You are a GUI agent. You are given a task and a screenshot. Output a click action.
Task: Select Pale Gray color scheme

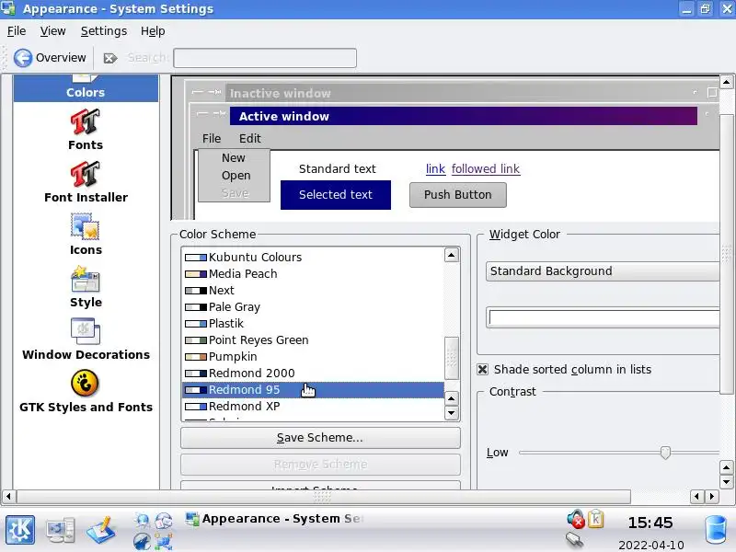313,307
